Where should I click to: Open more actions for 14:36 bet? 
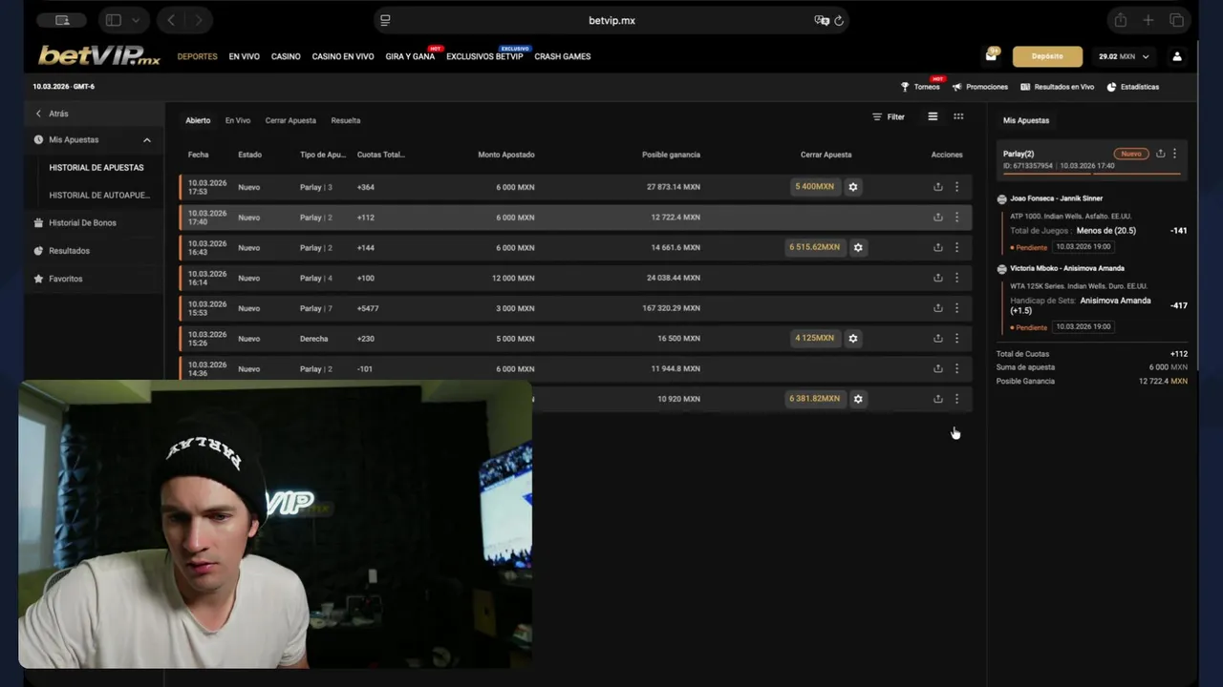956,368
